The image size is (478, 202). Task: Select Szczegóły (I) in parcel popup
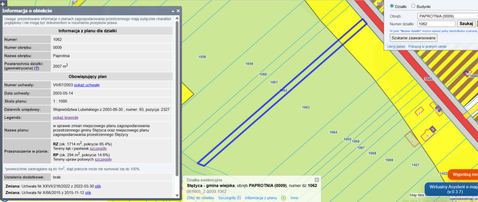pos(229,198)
